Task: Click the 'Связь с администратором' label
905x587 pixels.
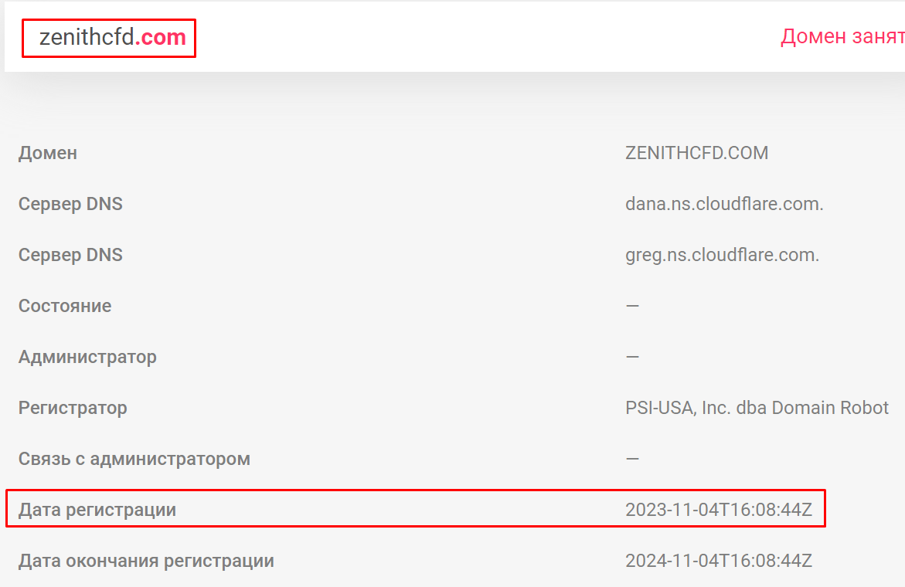Action: click(x=134, y=459)
